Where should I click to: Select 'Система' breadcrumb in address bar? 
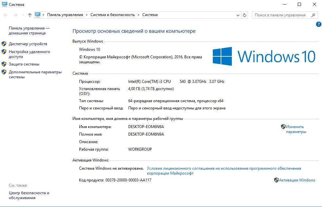[x=150, y=15]
